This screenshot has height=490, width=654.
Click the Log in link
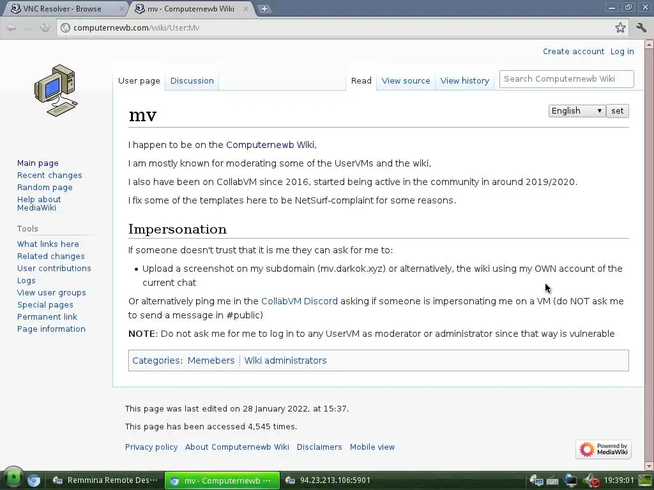click(622, 51)
